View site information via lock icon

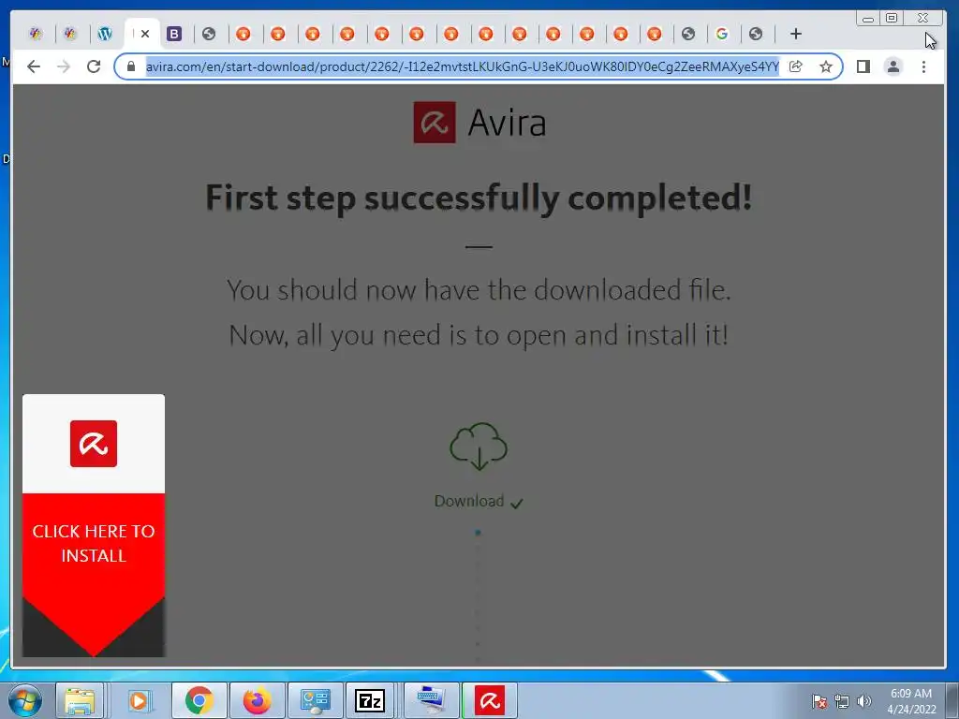[130, 66]
